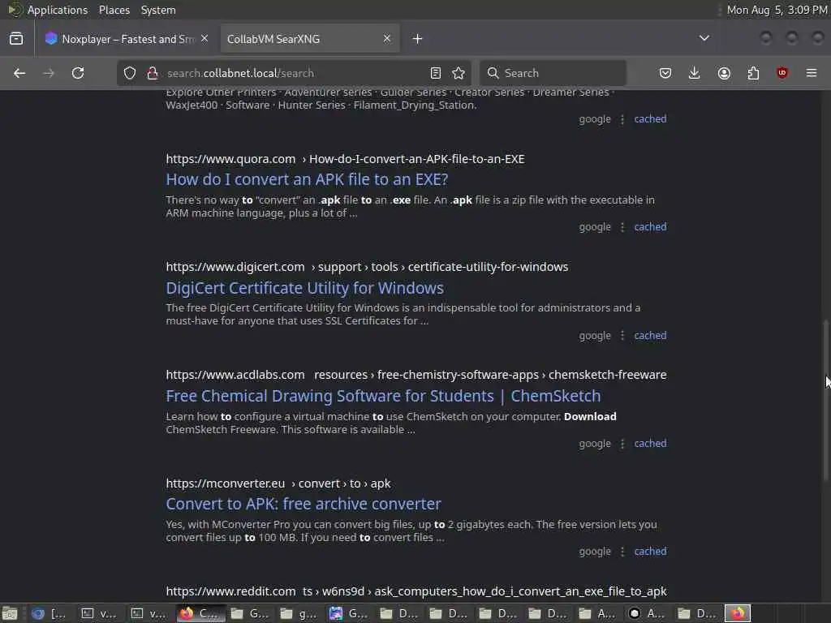Click the padlock site security icon

153,73
